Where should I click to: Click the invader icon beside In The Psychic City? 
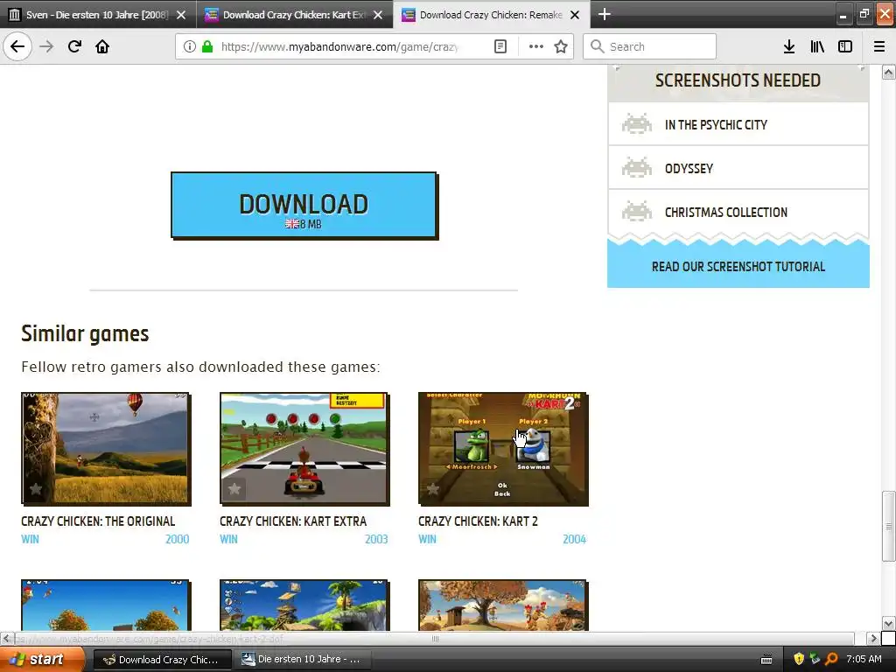637,123
